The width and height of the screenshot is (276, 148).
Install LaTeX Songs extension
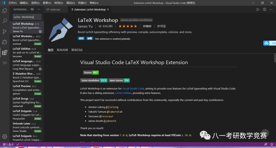point(38,106)
